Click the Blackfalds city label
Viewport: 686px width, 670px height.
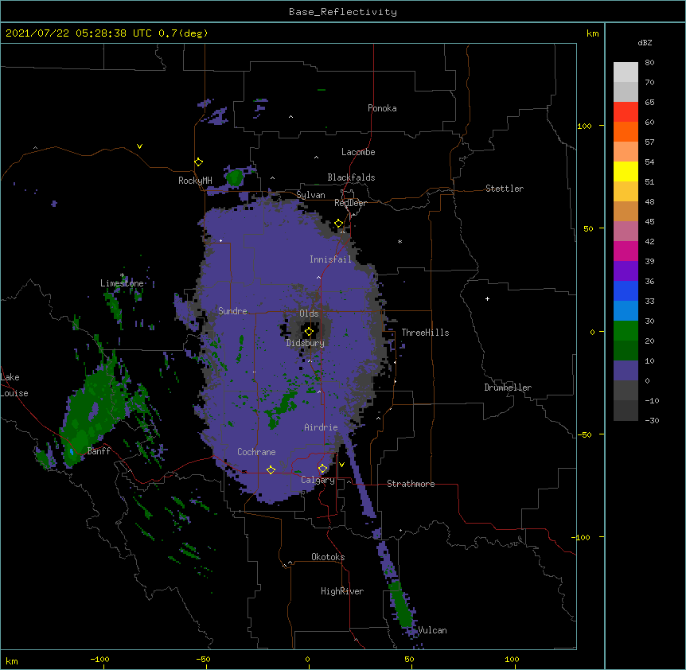[x=351, y=177]
